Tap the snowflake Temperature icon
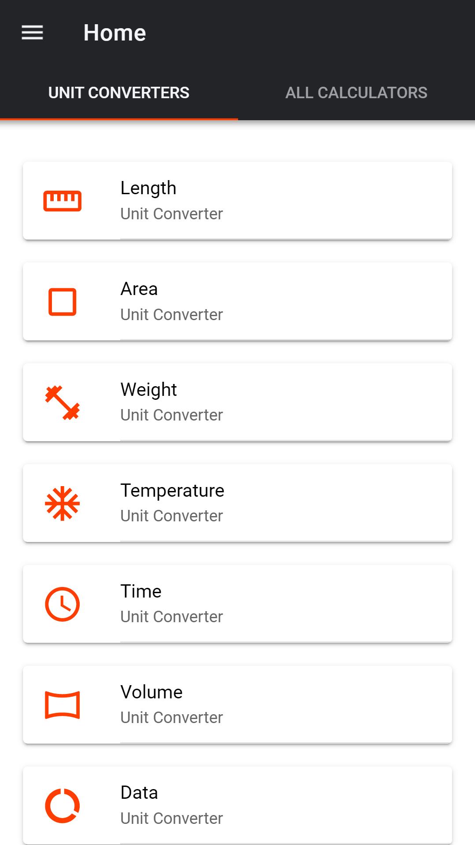Image resolution: width=475 pixels, height=845 pixels. (x=63, y=503)
